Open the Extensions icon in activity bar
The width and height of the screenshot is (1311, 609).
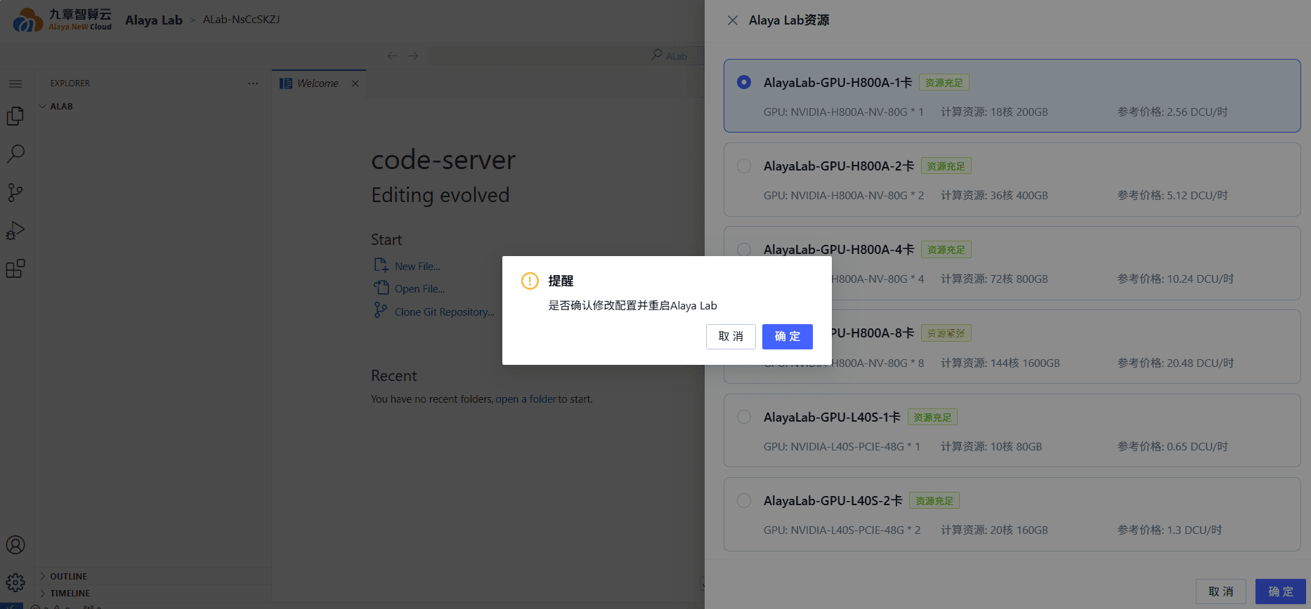(x=15, y=269)
